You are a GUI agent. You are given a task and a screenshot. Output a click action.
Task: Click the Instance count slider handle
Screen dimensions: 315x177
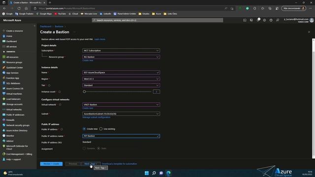(x=84, y=92)
